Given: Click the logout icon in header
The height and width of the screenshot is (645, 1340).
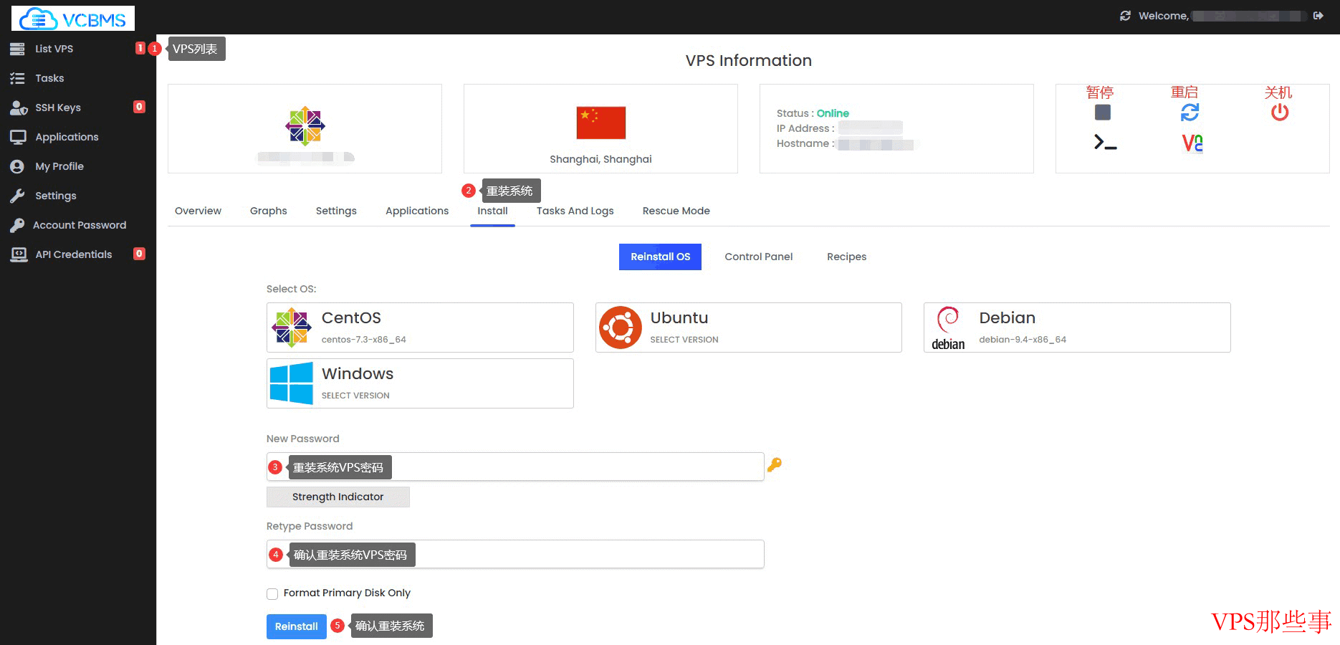Looking at the screenshot, I should click(x=1318, y=16).
